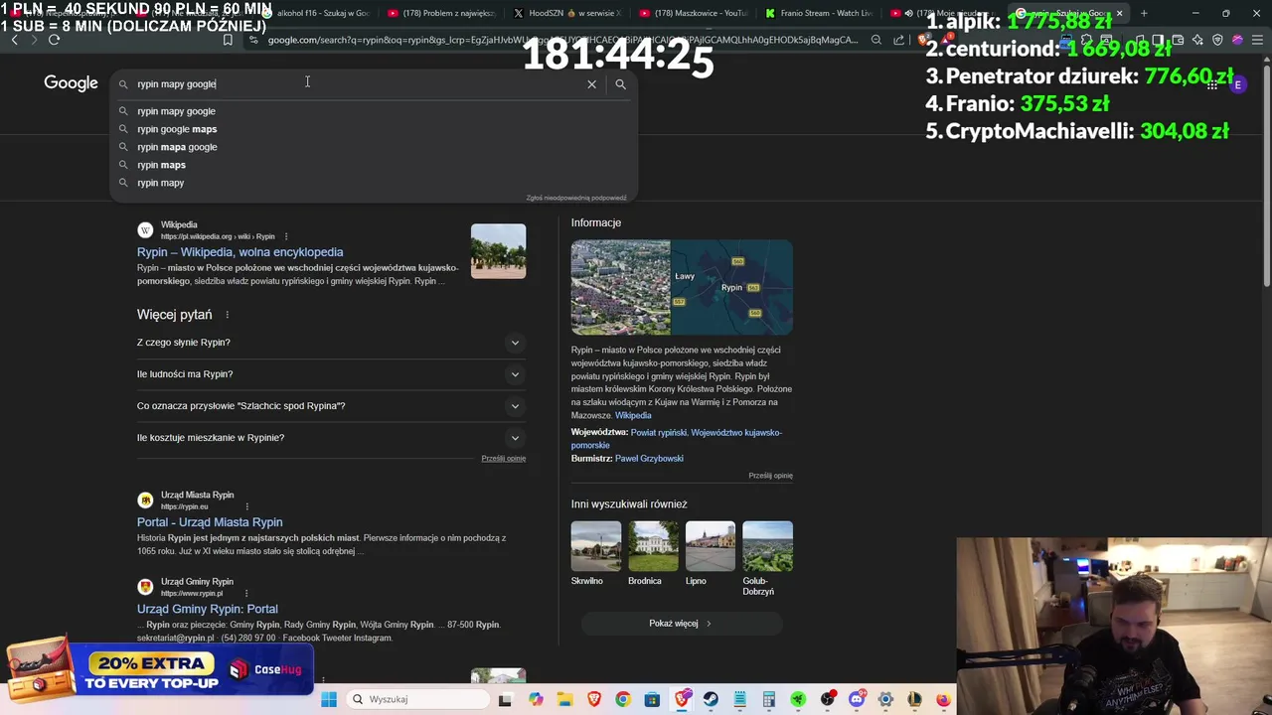Click the CaseHug 20% extra banner
Image resolution: width=1272 pixels, height=715 pixels.
[x=159, y=672]
